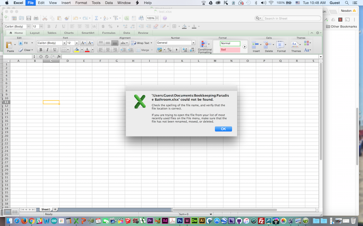Open the Sum=0 status bar dropdown
The width and height of the screenshot is (363, 226).
tap(211, 214)
